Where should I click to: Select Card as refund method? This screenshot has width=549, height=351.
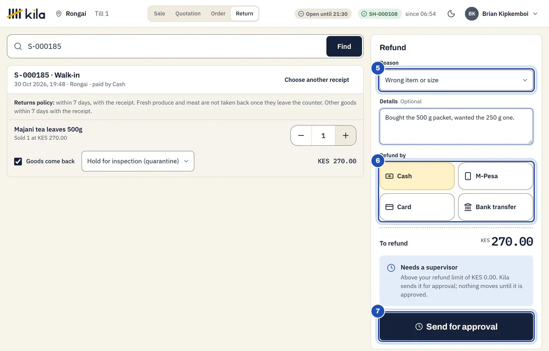tap(417, 207)
